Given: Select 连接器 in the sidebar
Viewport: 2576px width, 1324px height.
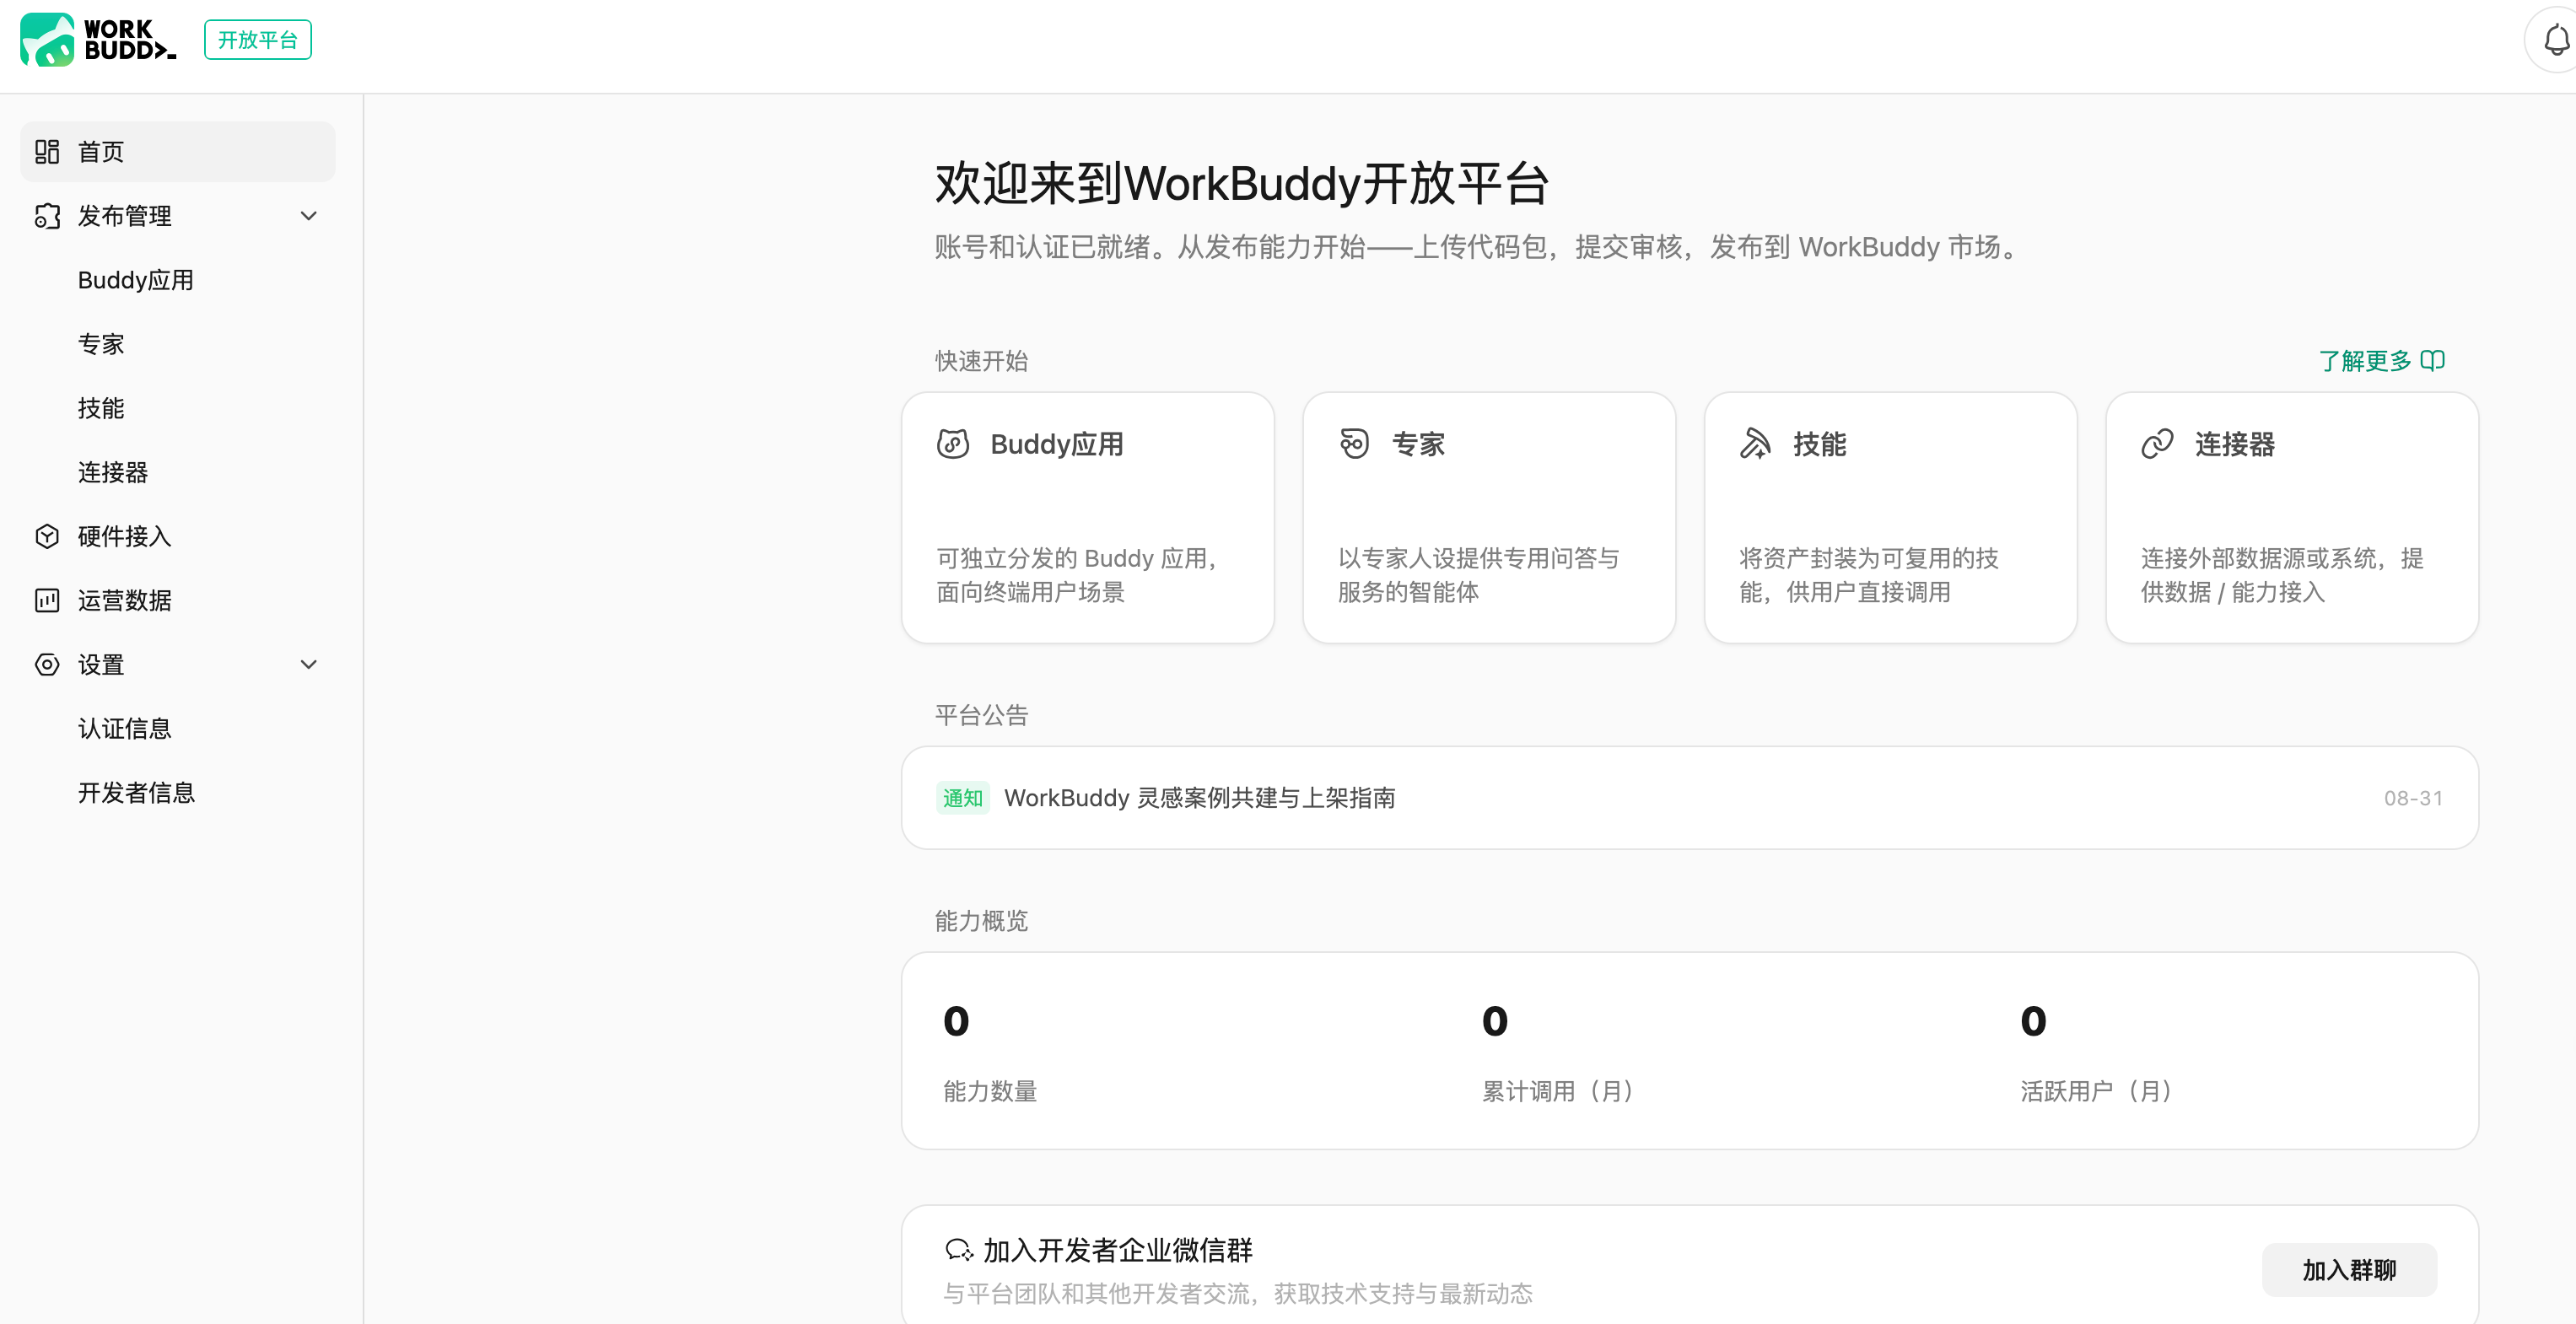Looking at the screenshot, I should coord(113,472).
